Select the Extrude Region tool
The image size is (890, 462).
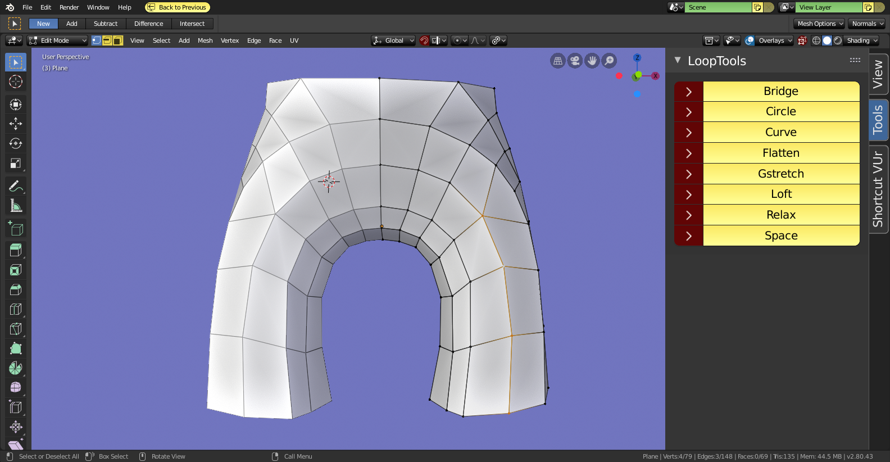[x=16, y=250]
